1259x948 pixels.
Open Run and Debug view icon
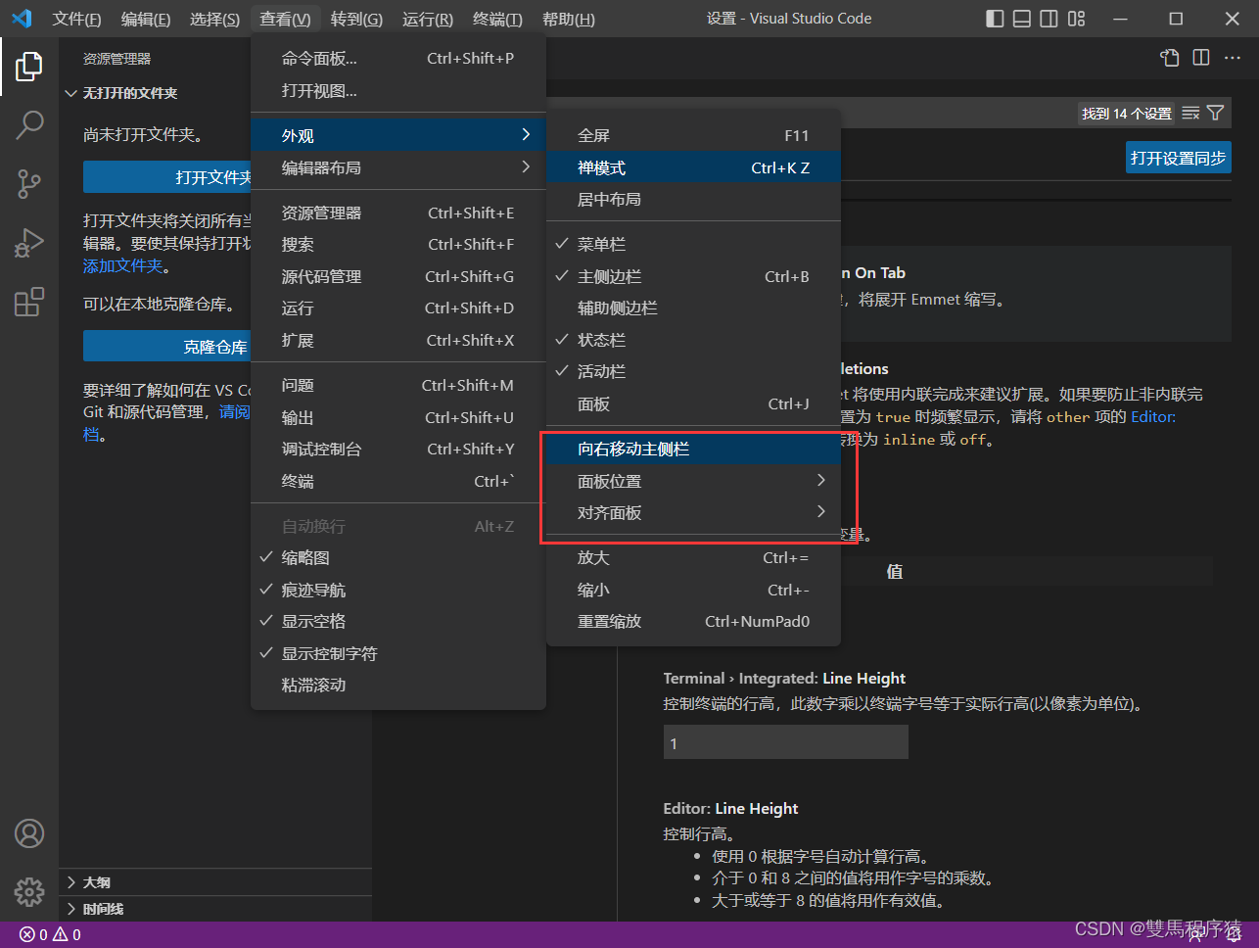coord(29,242)
